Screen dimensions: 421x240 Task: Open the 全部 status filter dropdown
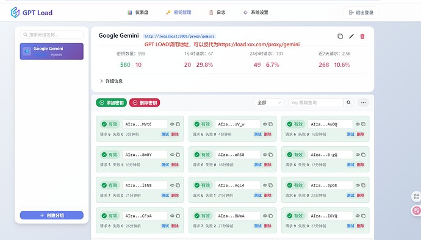point(269,102)
